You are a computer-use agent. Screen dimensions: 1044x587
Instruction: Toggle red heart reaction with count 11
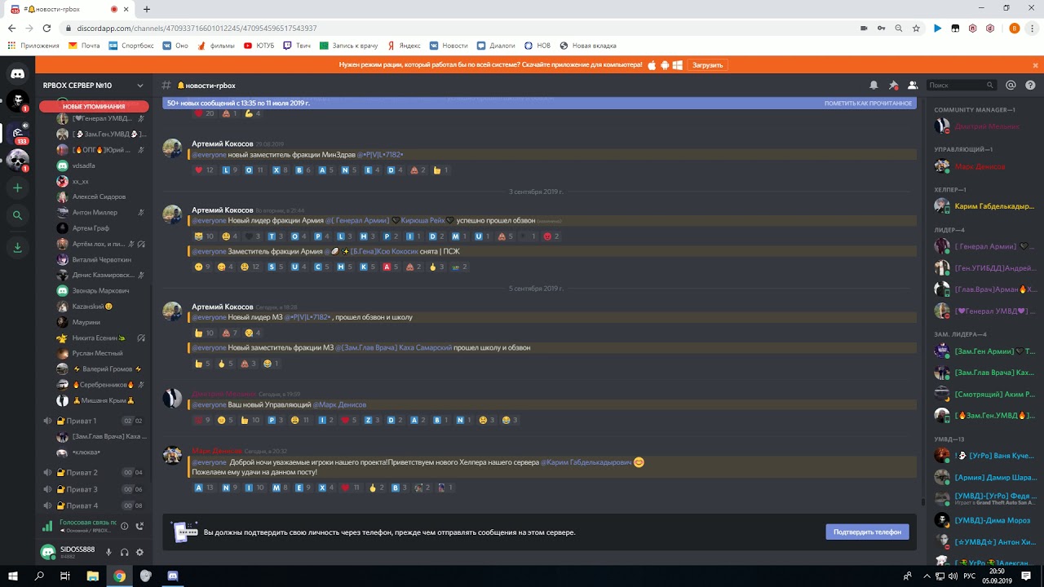click(350, 488)
